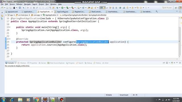Click the Next Annotation arrow icon

(x=127, y=8)
